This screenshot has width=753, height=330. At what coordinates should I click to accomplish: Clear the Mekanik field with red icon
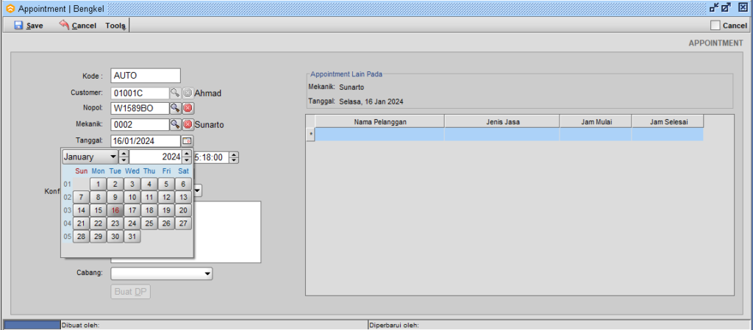(x=188, y=124)
